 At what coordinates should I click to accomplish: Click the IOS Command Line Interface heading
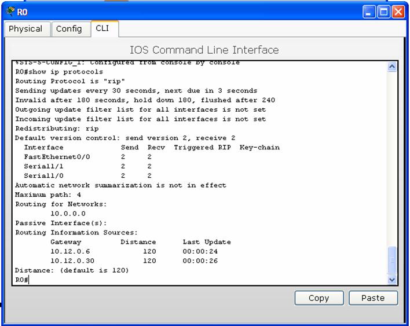[204, 50]
